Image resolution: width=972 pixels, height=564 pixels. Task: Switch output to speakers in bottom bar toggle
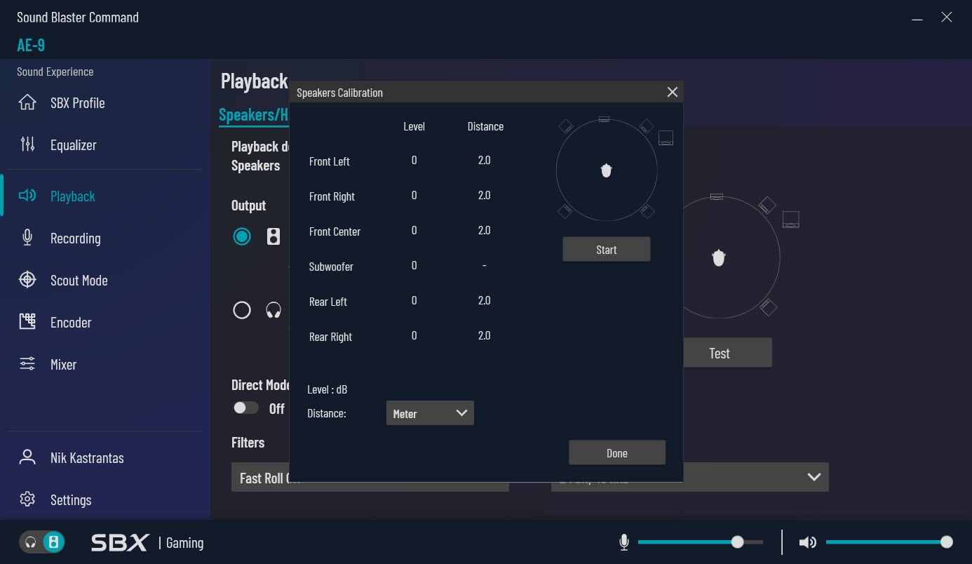point(53,542)
